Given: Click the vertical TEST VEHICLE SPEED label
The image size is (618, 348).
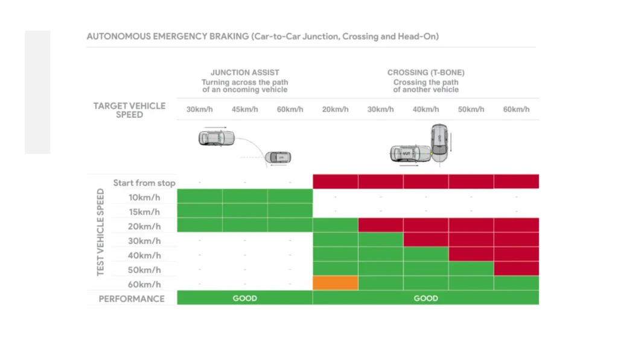Looking at the screenshot, I should [101, 233].
